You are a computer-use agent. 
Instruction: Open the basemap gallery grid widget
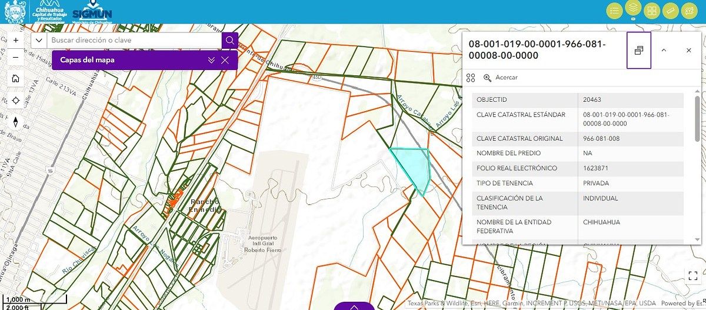tap(651, 11)
